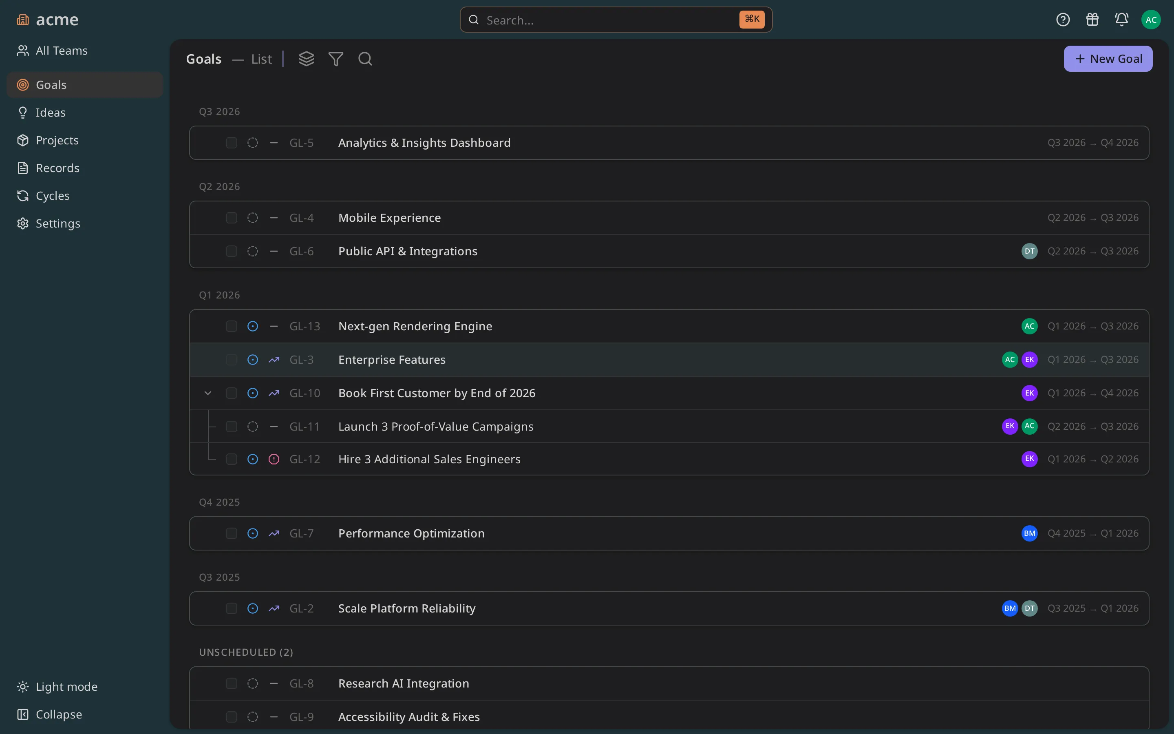Screen dimensions: 1174x734
Task: Click the GL-6 identifier label
Action: click(301, 252)
